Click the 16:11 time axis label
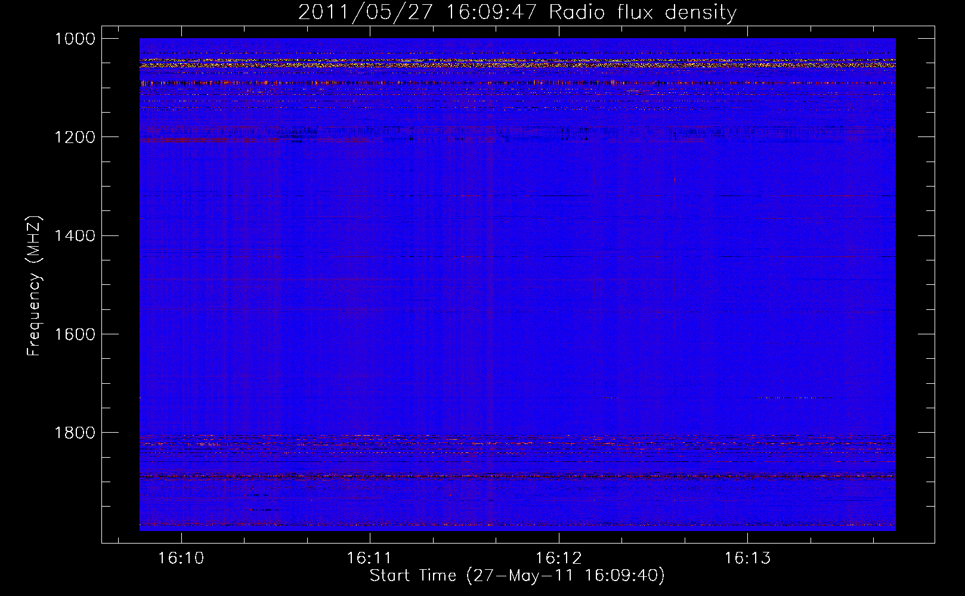The width and height of the screenshot is (965, 596). tap(369, 558)
